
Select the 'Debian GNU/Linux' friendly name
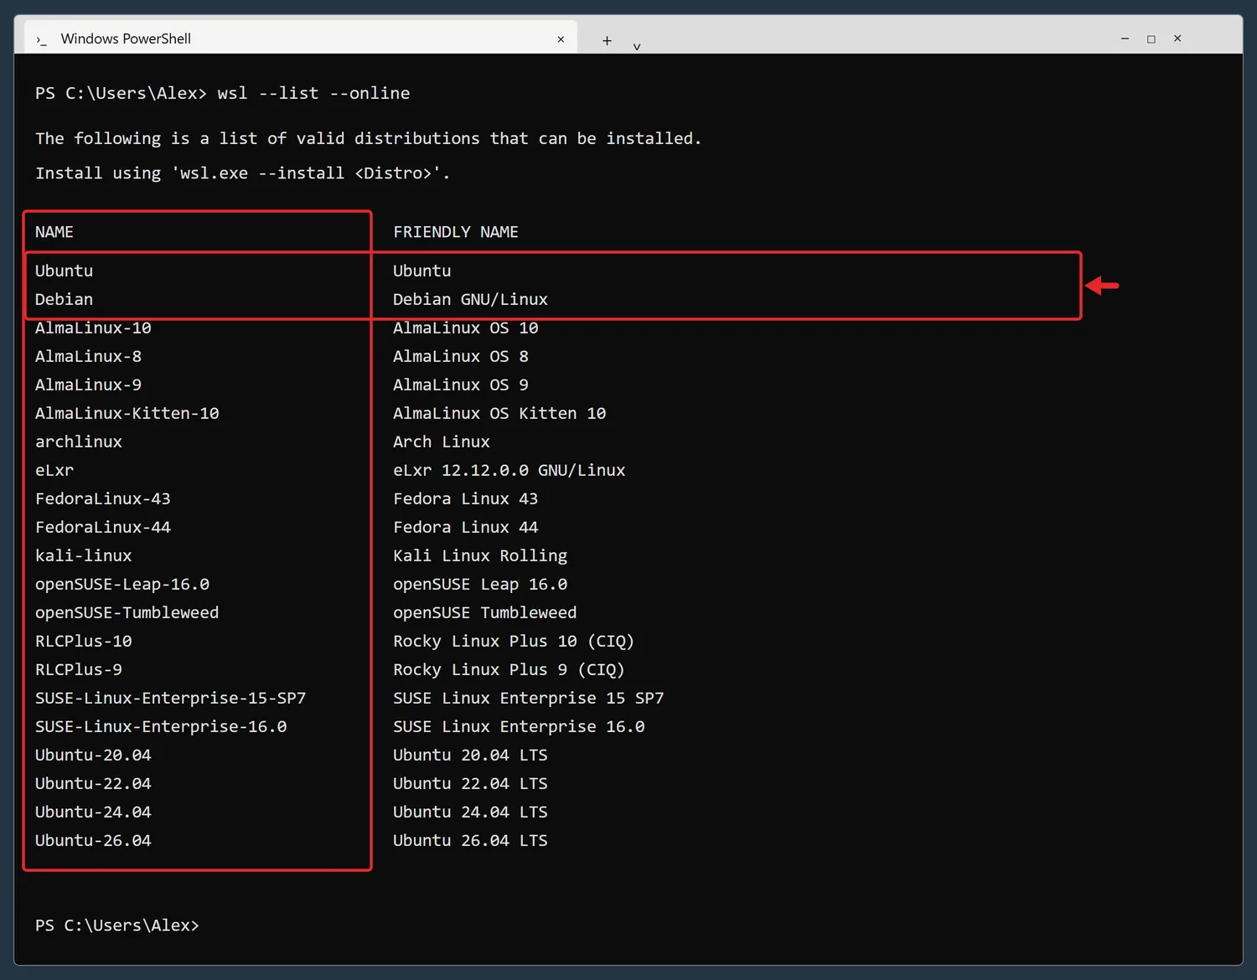point(470,299)
